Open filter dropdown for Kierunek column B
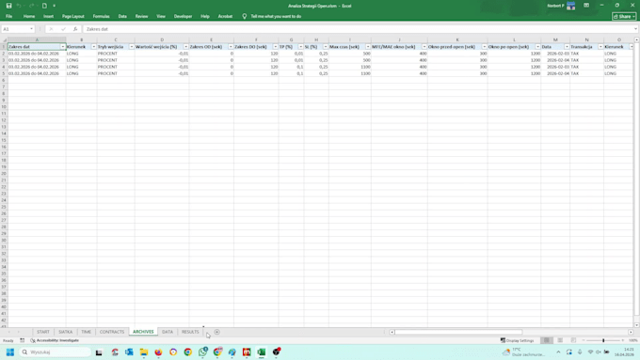640x360 pixels. point(93,47)
